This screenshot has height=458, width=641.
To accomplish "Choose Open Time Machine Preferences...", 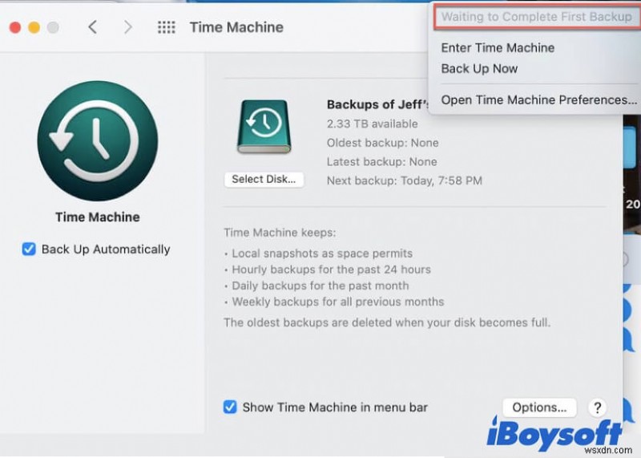I will [538, 100].
